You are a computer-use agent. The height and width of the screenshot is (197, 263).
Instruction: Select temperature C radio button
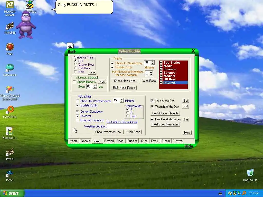point(128,113)
